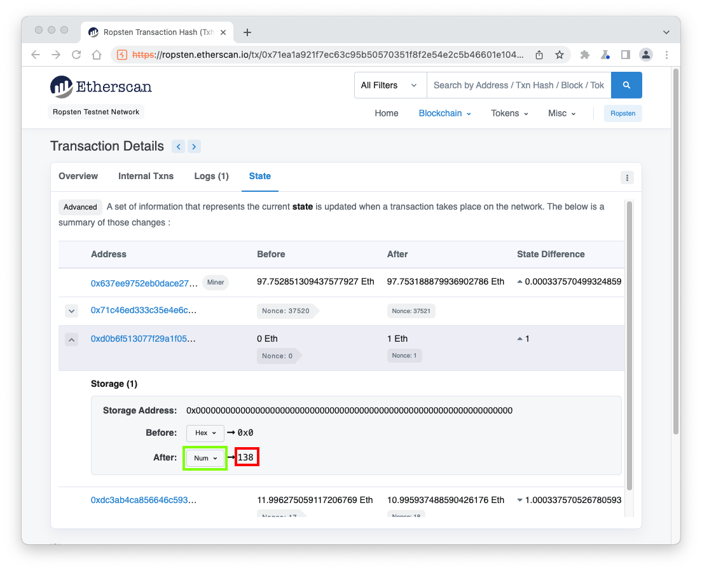
Task: Click the page vertical scrollbar
Action: pos(675,250)
